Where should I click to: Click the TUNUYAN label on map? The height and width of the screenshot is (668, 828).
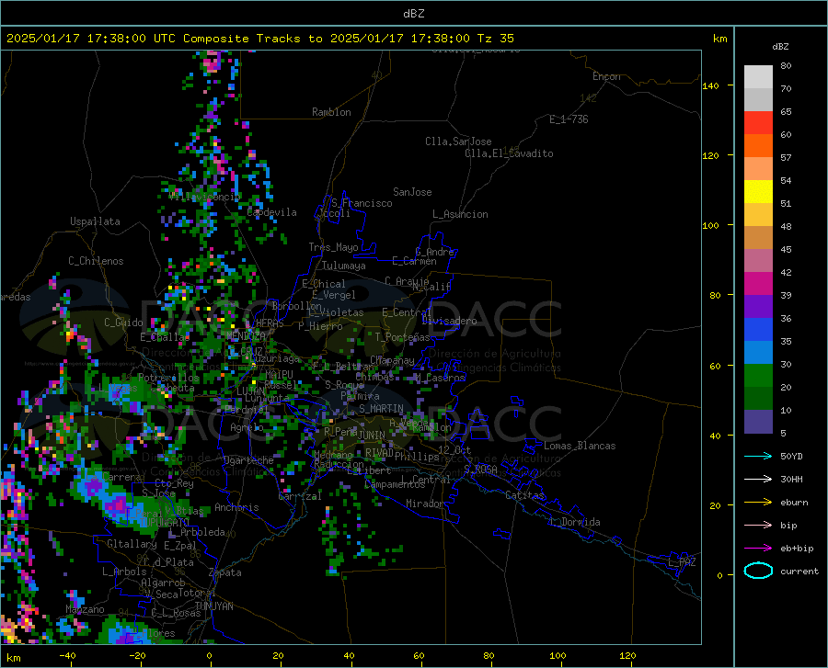[213, 606]
